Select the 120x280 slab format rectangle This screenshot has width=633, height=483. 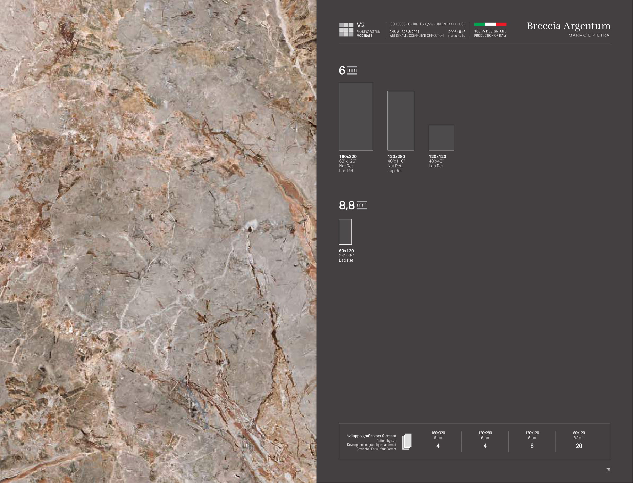(x=401, y=120)
